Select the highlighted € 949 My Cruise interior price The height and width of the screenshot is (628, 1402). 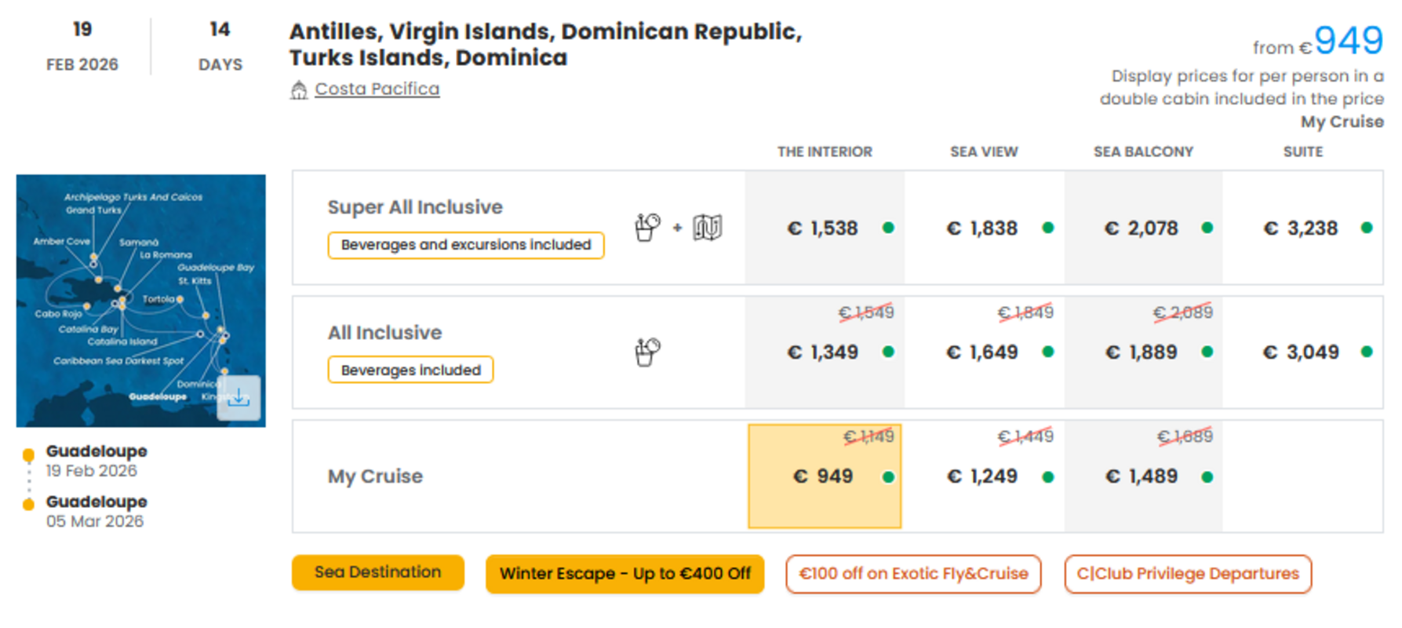pos(825,476)
